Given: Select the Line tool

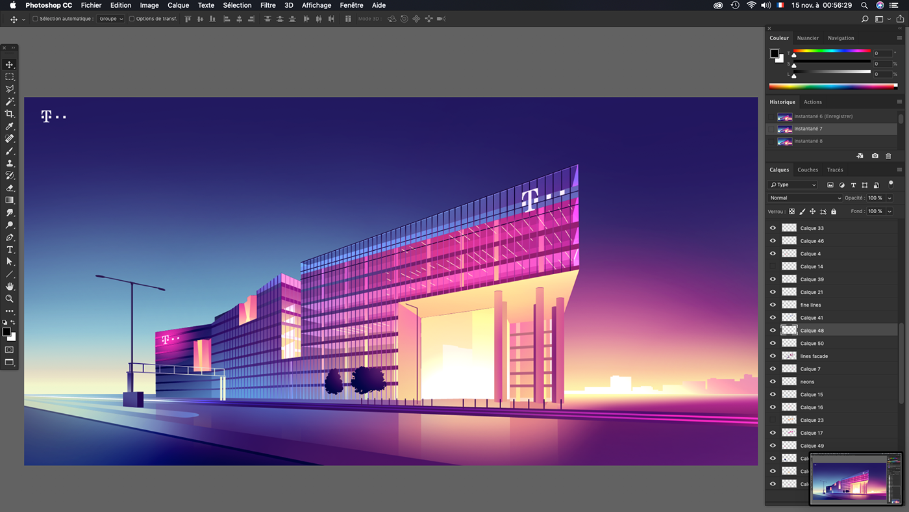Looking at the screenshot, I should coord(10,274).
